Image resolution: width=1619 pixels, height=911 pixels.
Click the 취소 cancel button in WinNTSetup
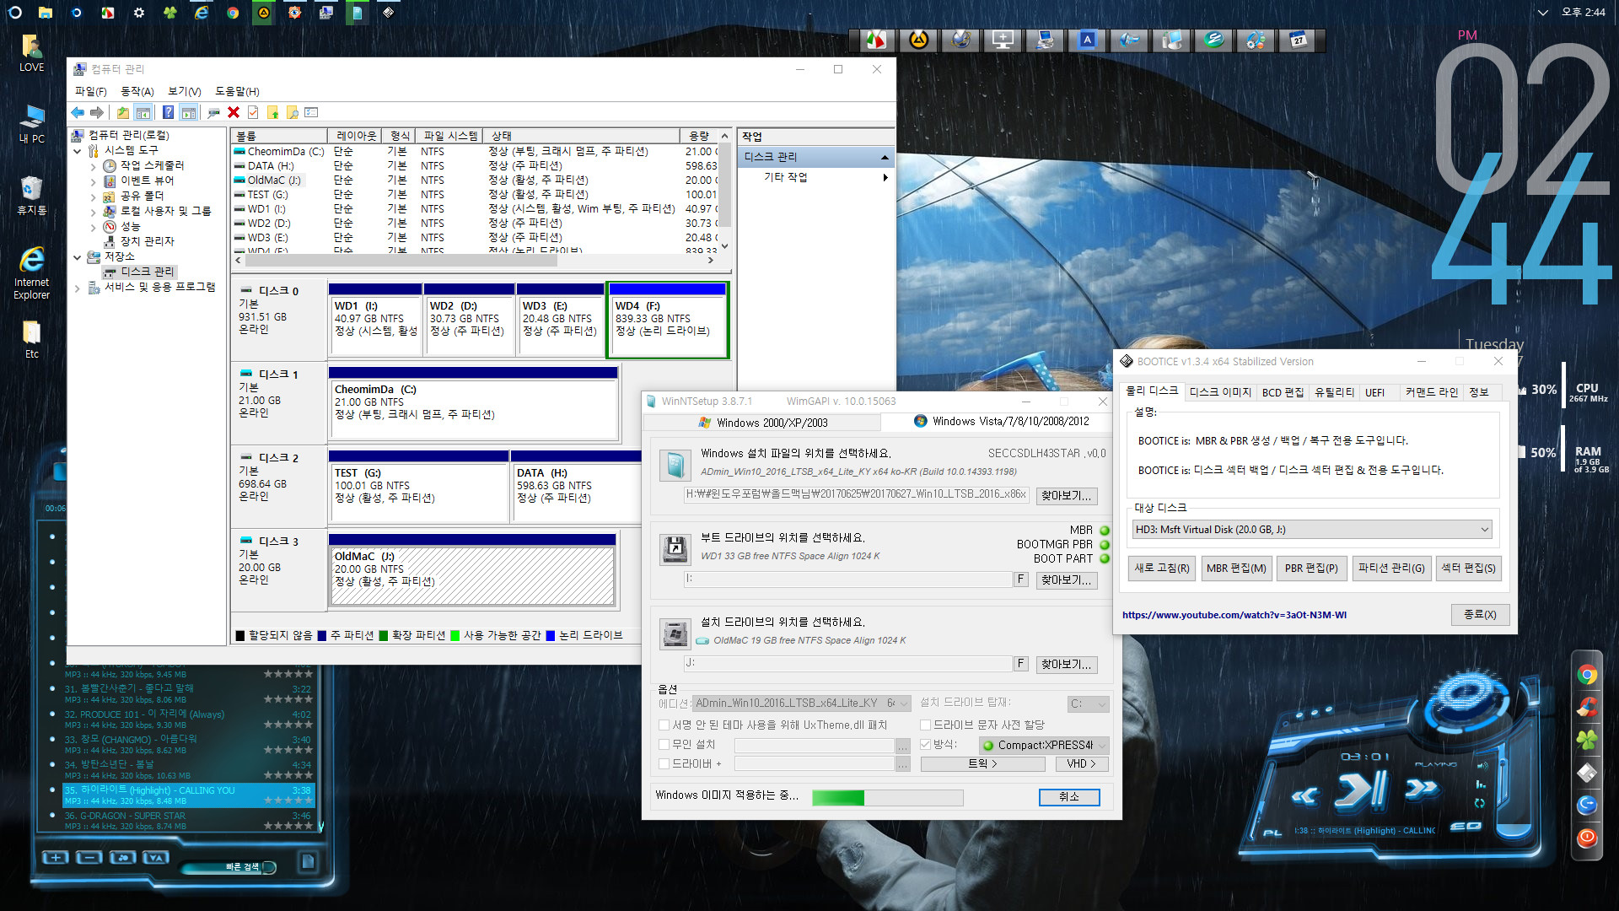1069,796
